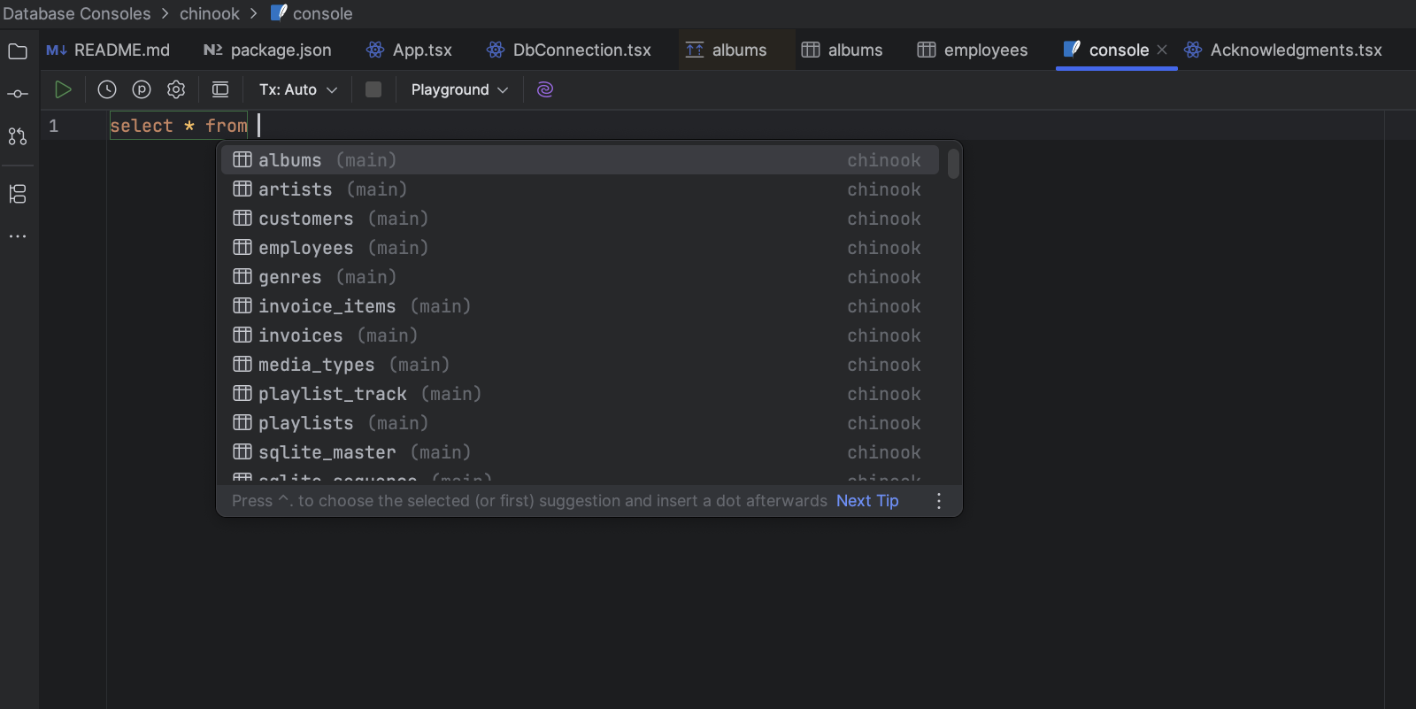Expand the Playground mode dropdown
Viewport: 1416px width, 709px height.
[459, 89]
